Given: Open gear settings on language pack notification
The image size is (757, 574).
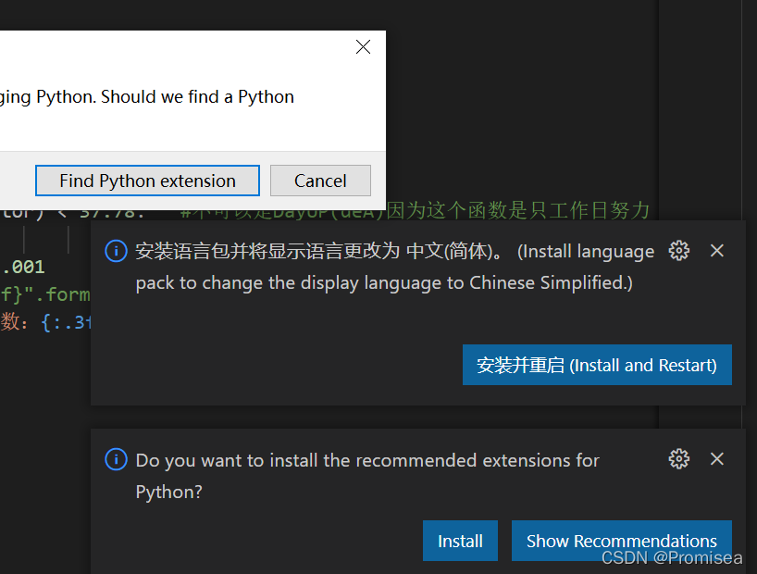Looking at the screenshot, I should pyautogui.click(x=678, y=251).
